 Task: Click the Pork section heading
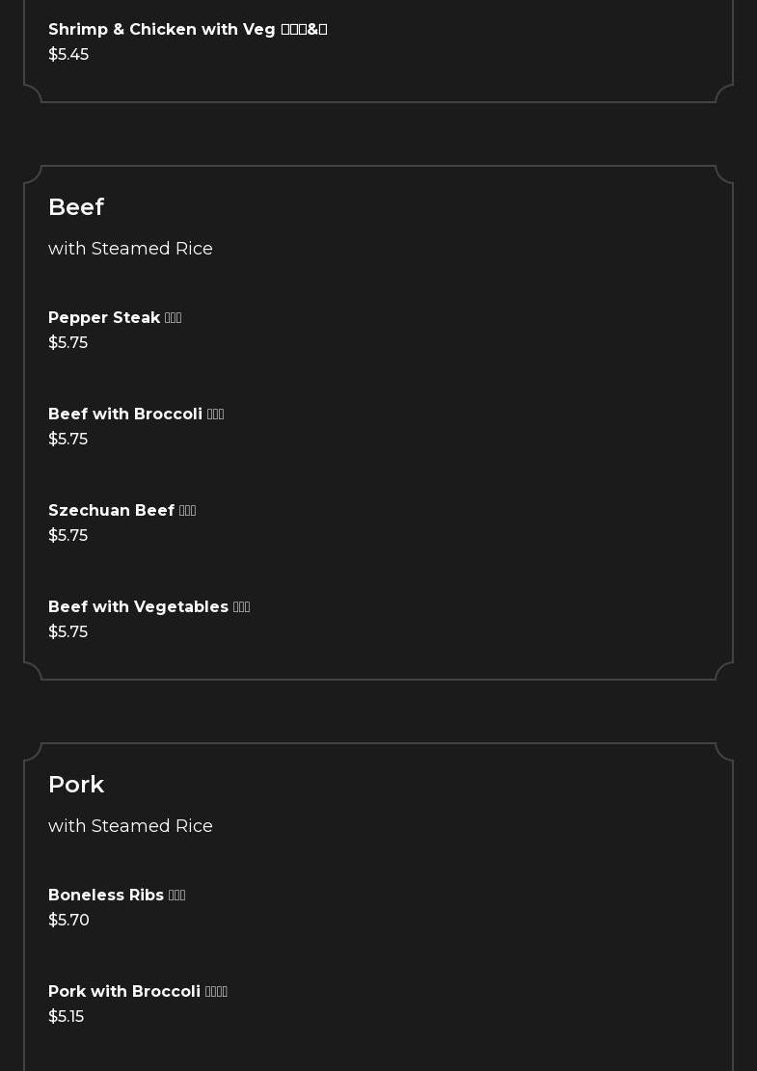(x=76, y=785)
